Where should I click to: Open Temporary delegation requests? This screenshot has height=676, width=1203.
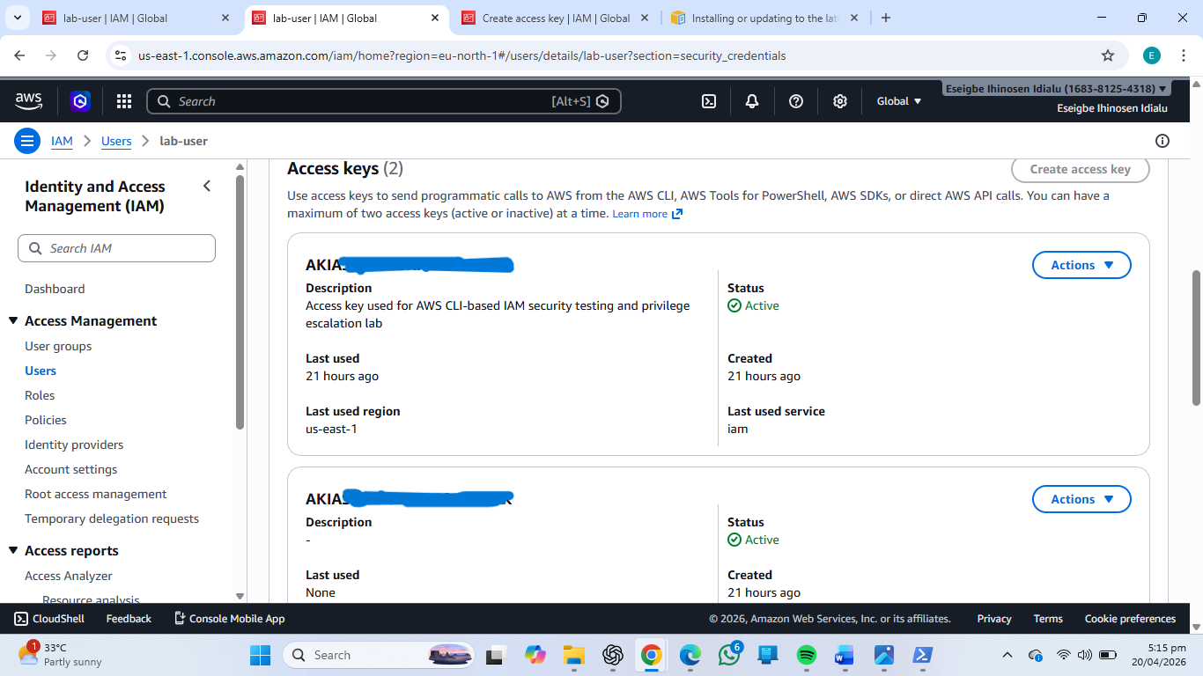coord(112,518)
